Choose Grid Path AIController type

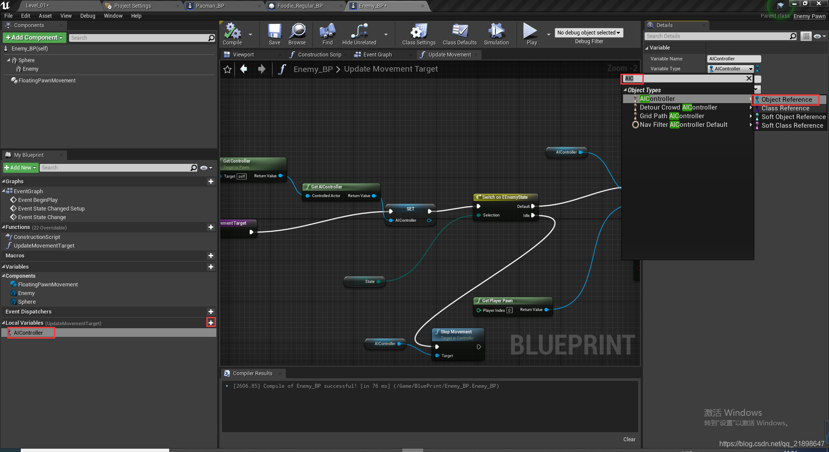pos(672,116)
